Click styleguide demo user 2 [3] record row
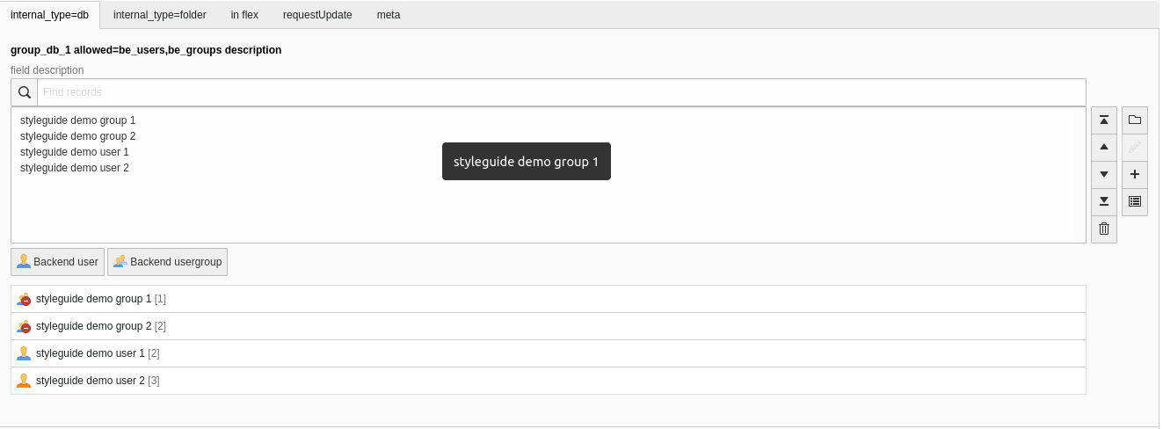Viewport: 1163px width, 429px height. click(549, 381)
